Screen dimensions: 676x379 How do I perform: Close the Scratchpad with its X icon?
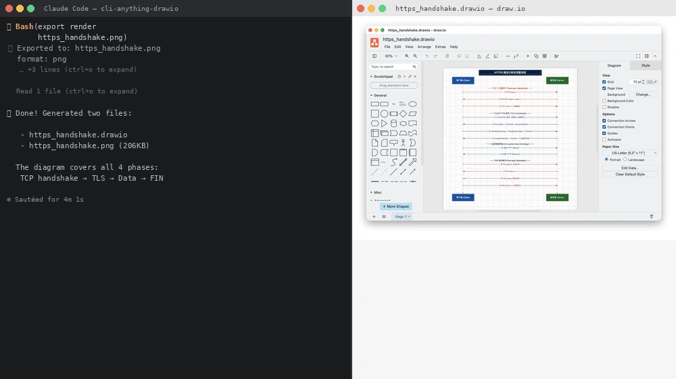pos(415,76)
